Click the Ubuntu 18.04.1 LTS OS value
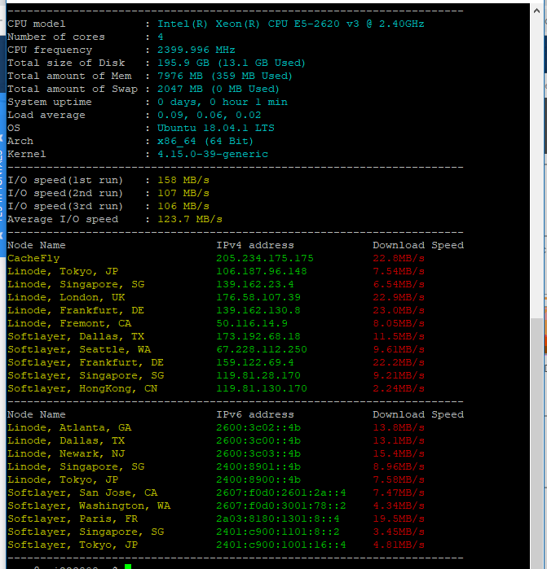Image resolution: width=547 pixels, height=569 pixels. 215,128
